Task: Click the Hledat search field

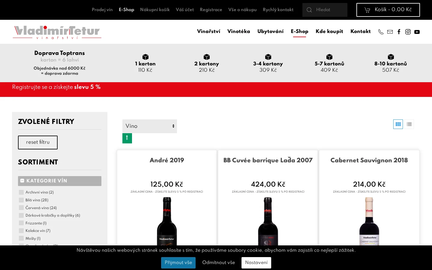Action: click(325, 10)
